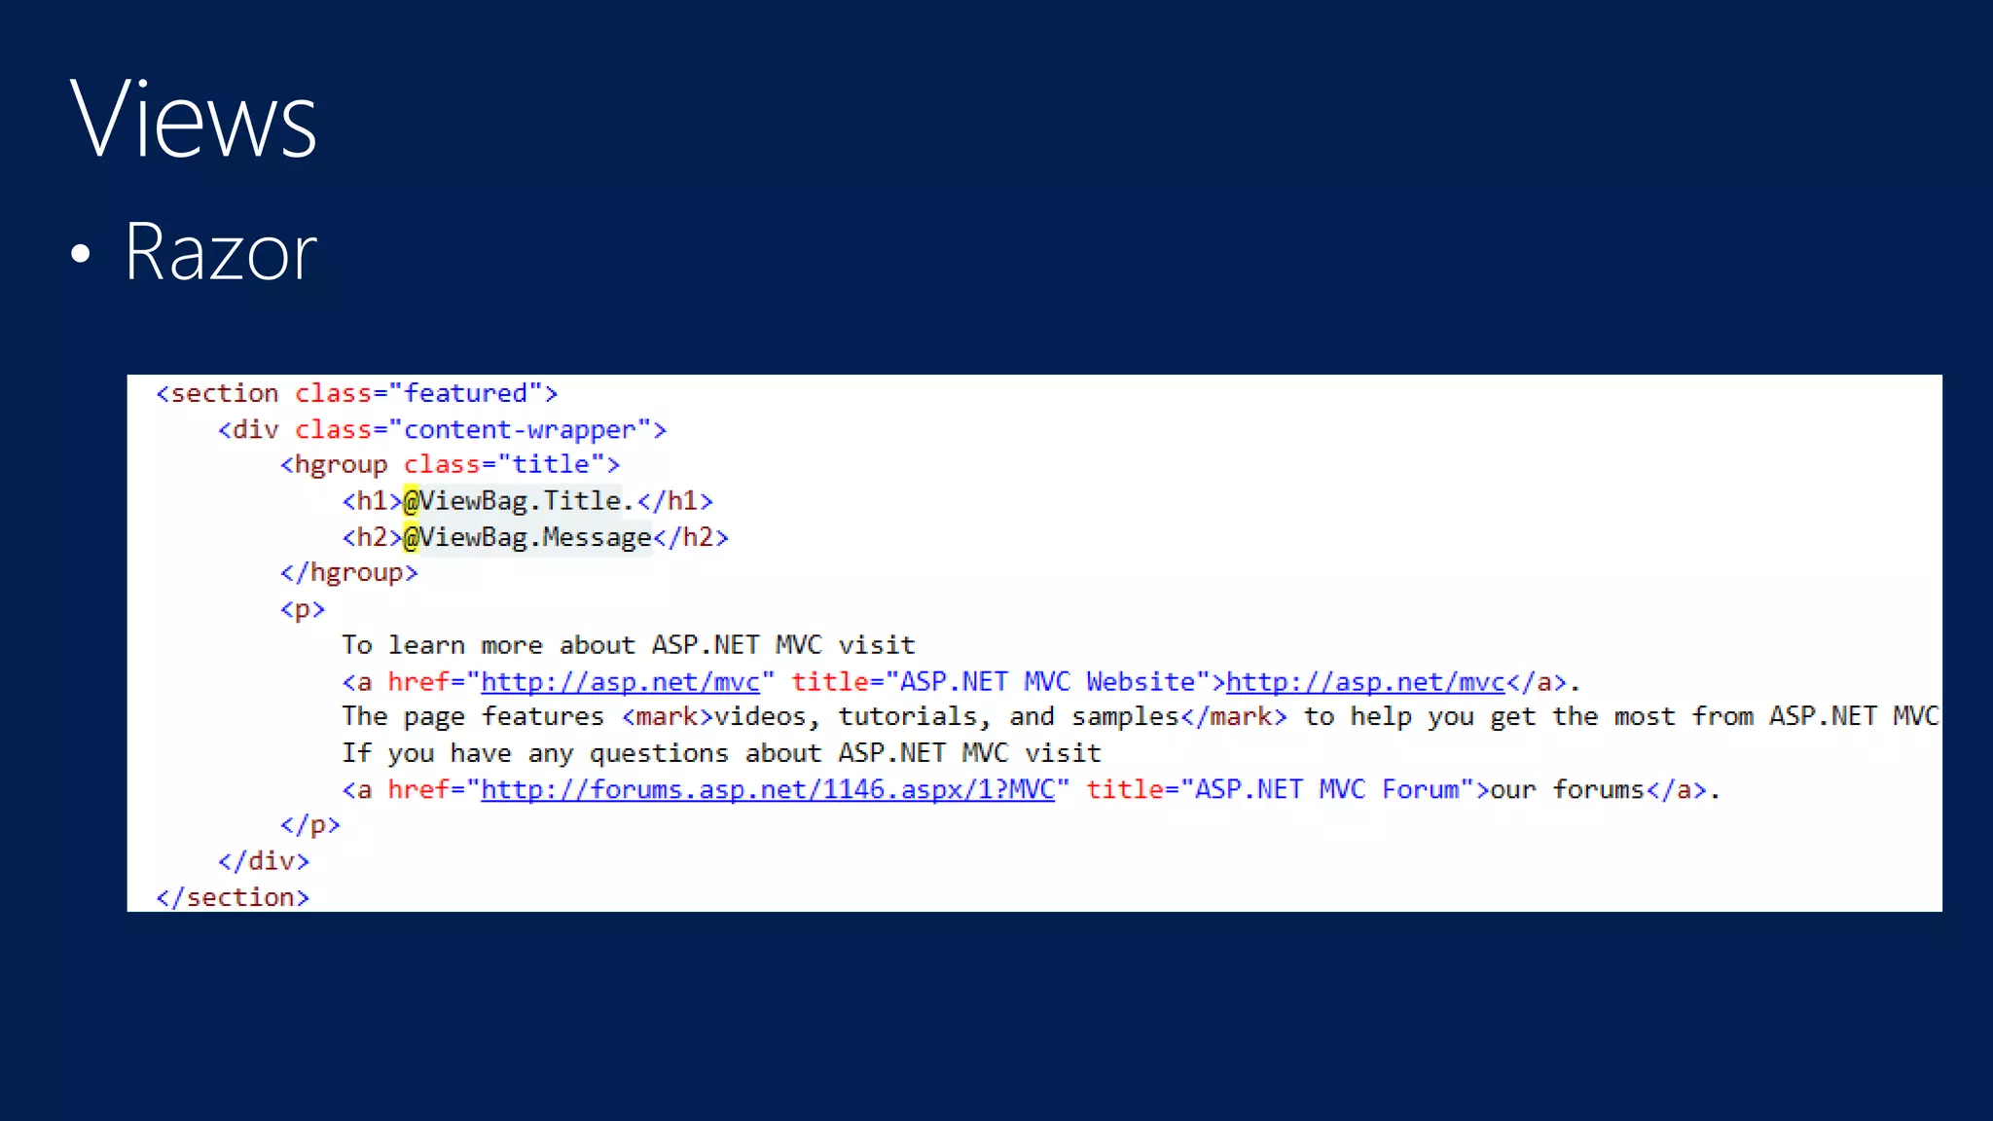
Task: Click the Views slide title
Action: (194, 119)
